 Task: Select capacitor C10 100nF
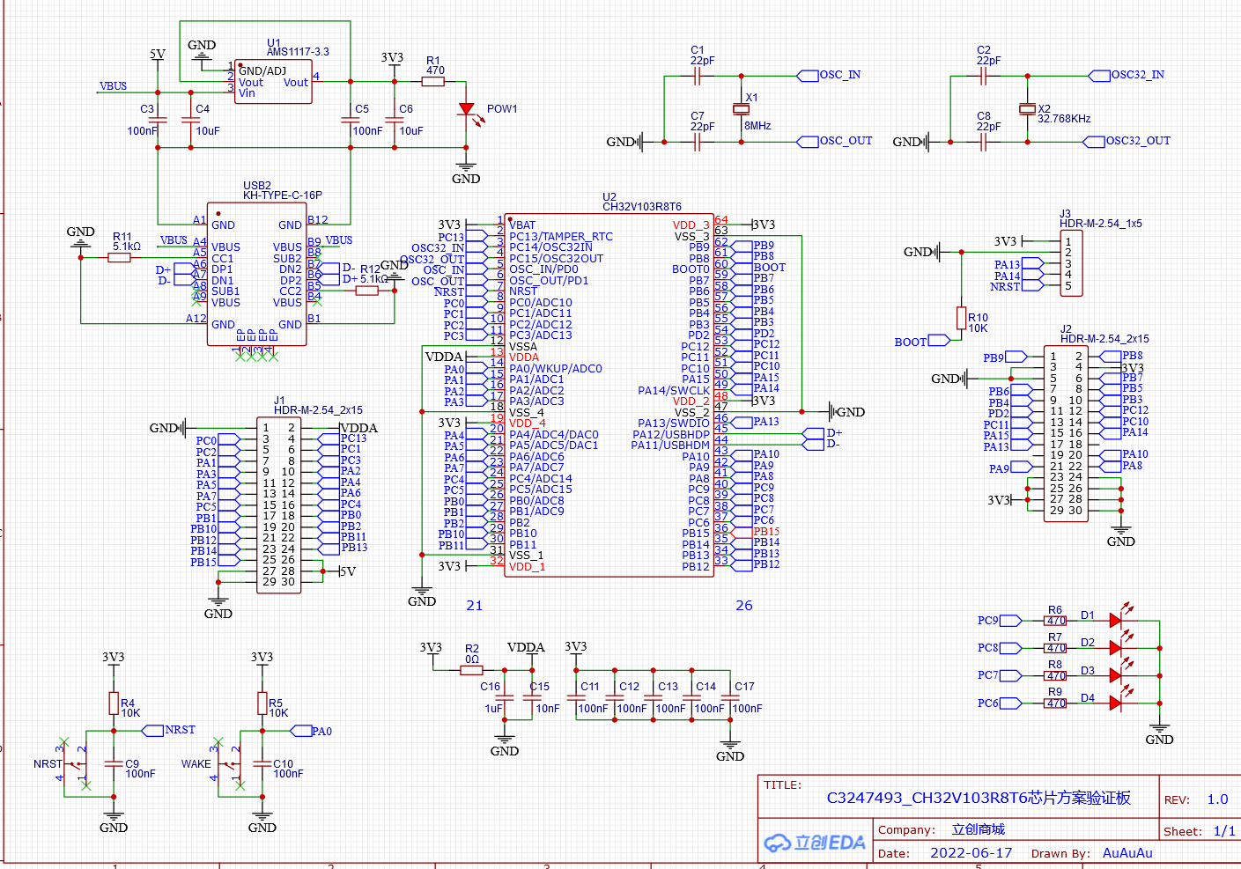tap(262, 763)
